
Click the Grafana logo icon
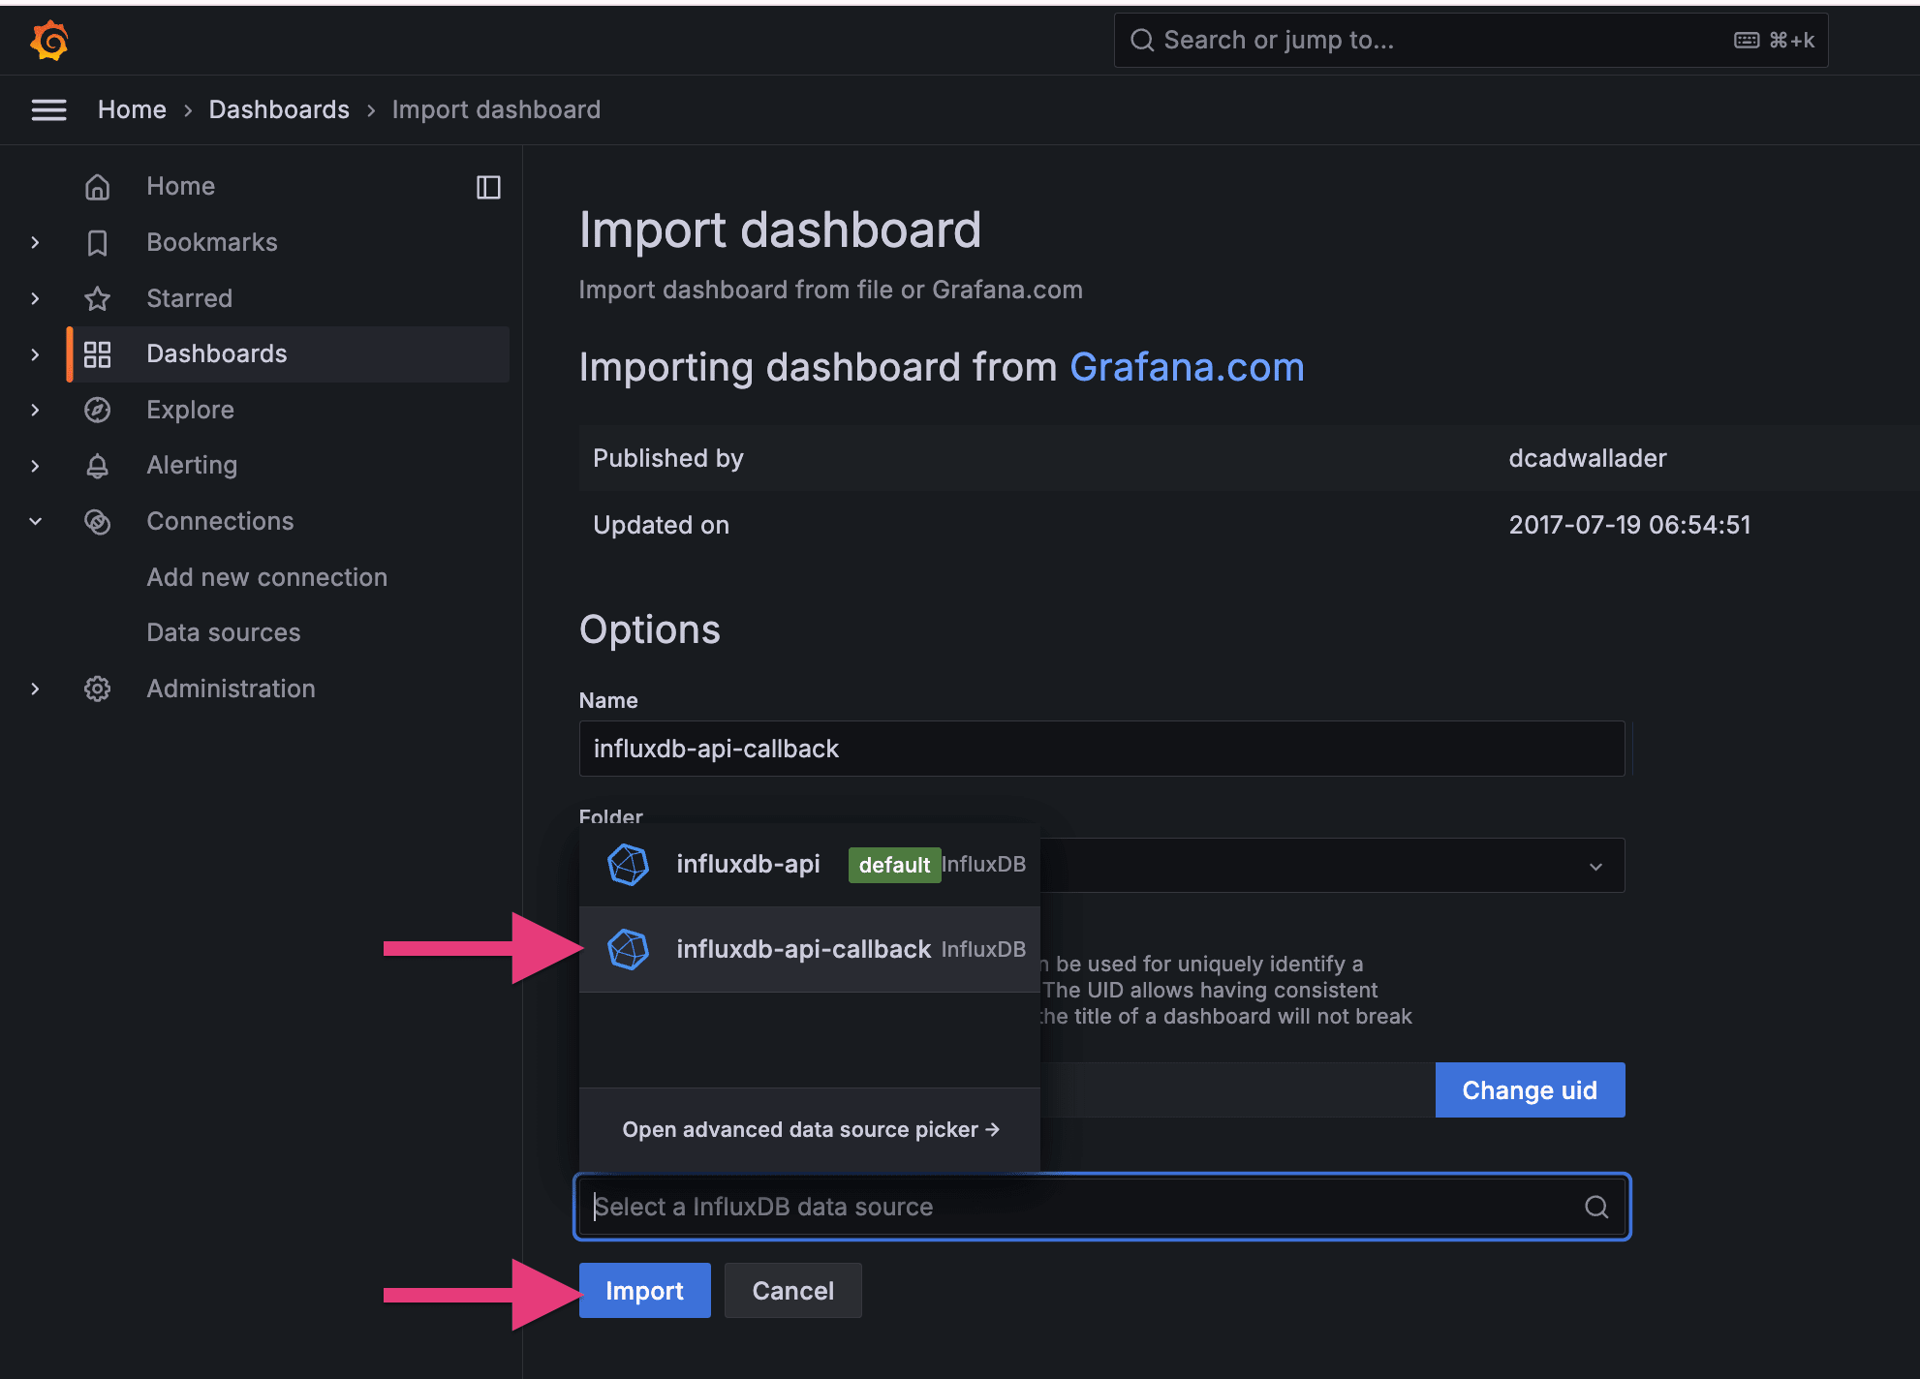pyautogui.click(x=49, y=41)
